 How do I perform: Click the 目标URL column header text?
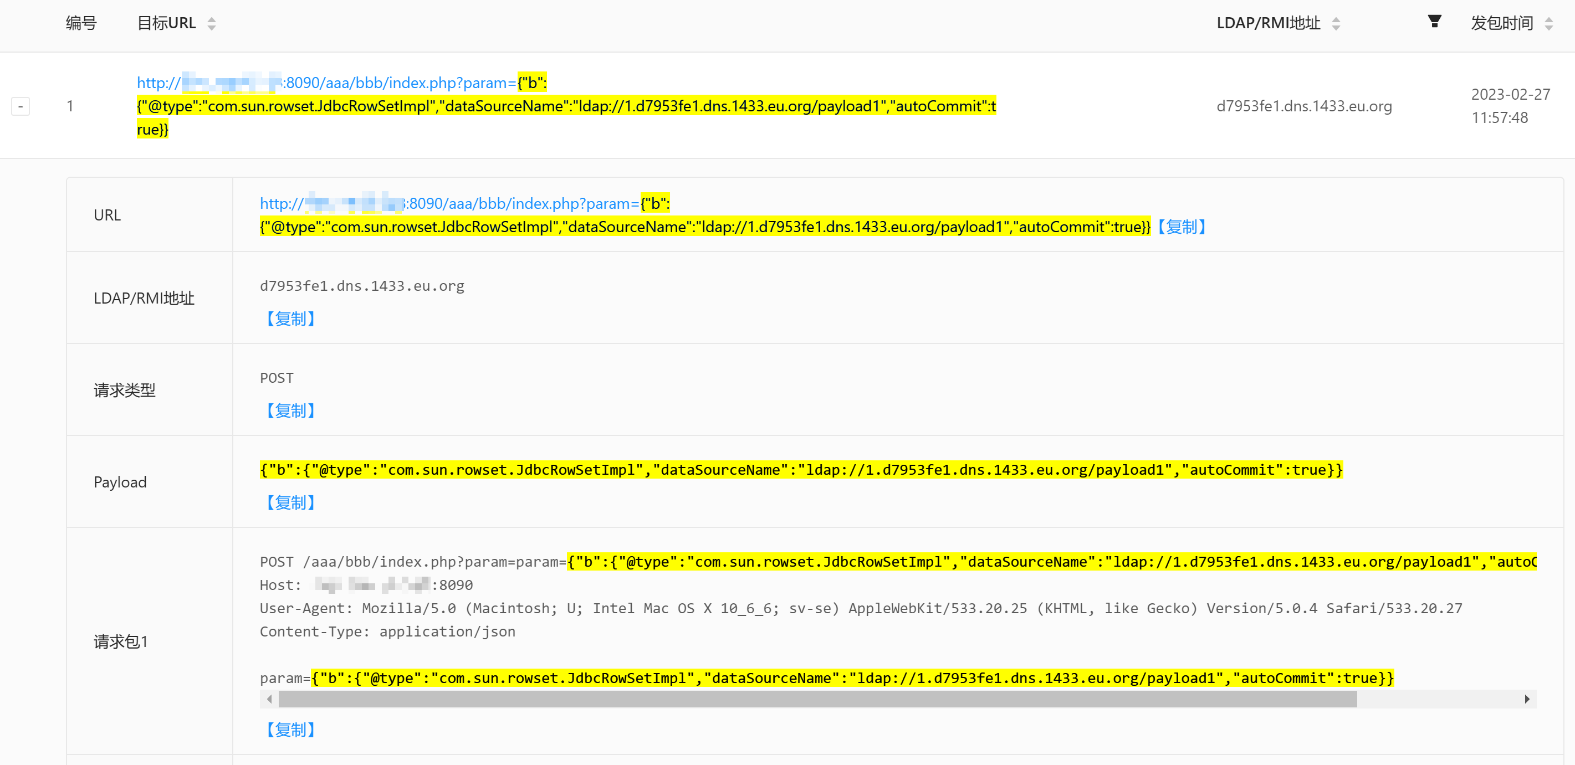[166, 23]
